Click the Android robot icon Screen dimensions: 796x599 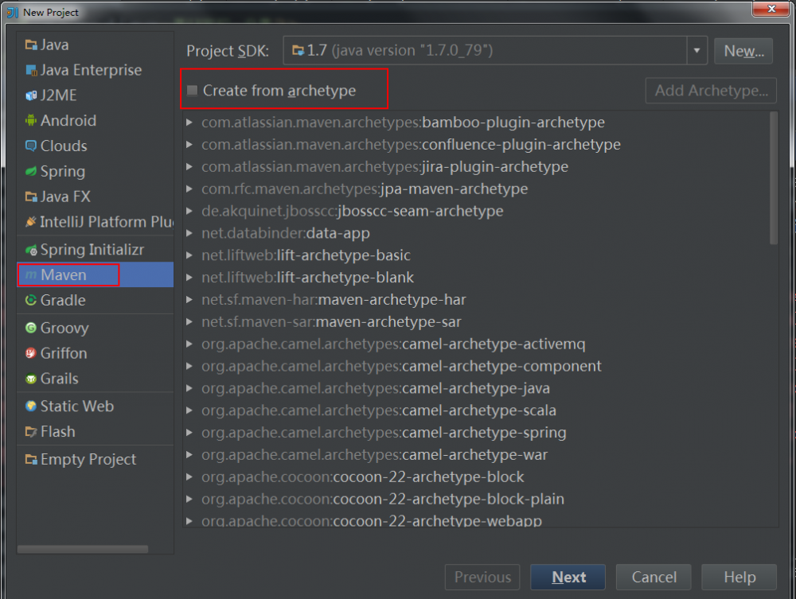[x=31, y=121]
